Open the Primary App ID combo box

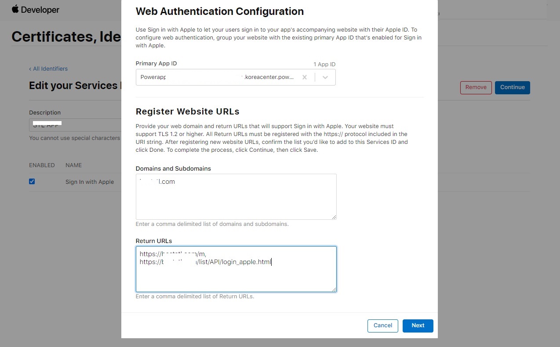(220, 77)
